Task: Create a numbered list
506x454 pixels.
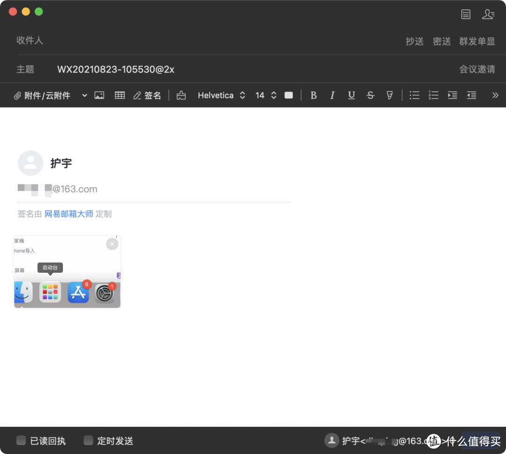Action: click(x=433, y=95)
